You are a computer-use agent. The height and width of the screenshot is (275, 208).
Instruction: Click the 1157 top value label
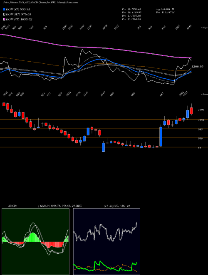pos(89,27)
